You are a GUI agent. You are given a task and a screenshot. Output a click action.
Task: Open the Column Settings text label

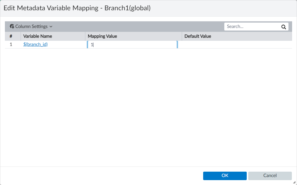coord(31,26)
